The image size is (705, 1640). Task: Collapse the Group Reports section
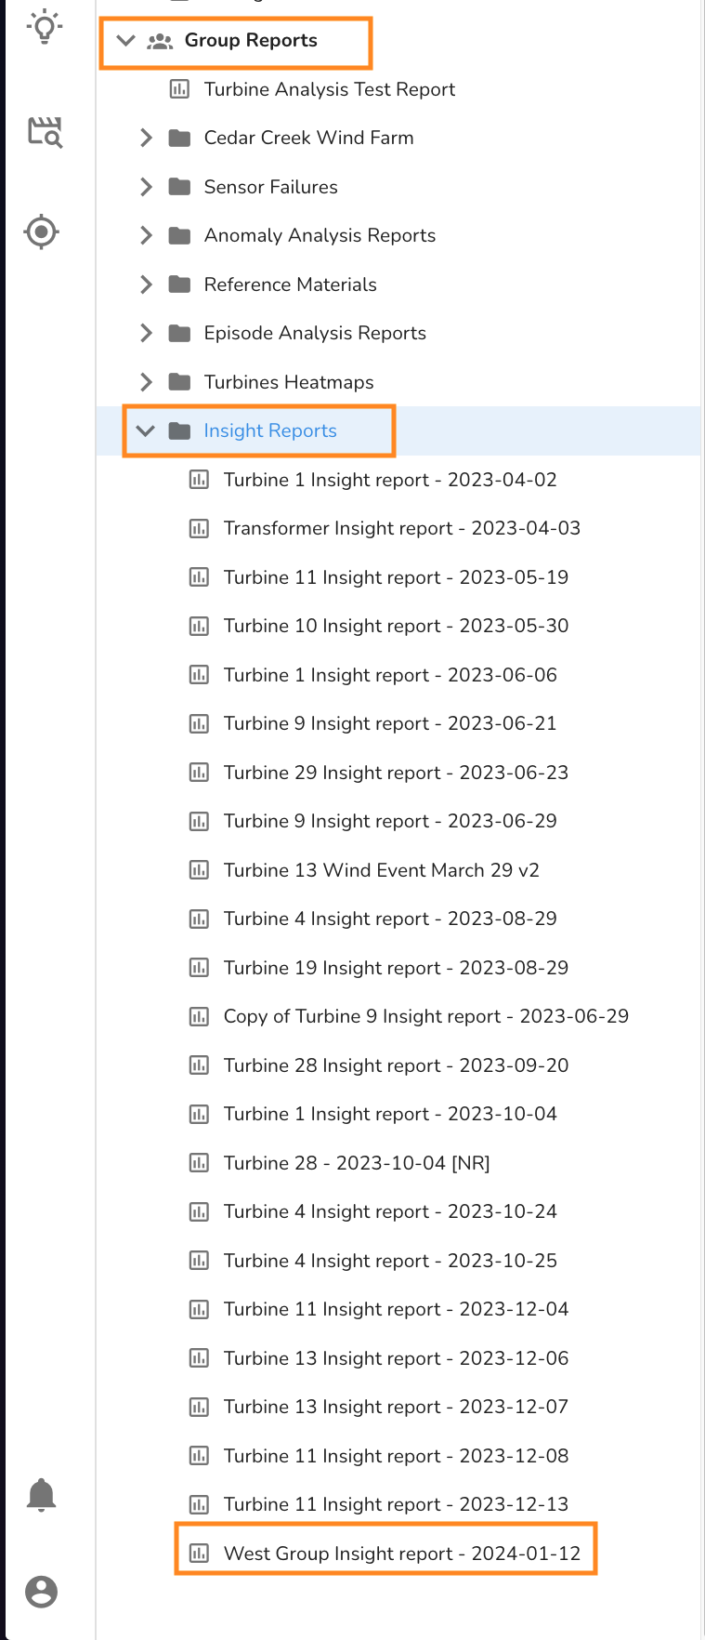click(x=126, y=41)
